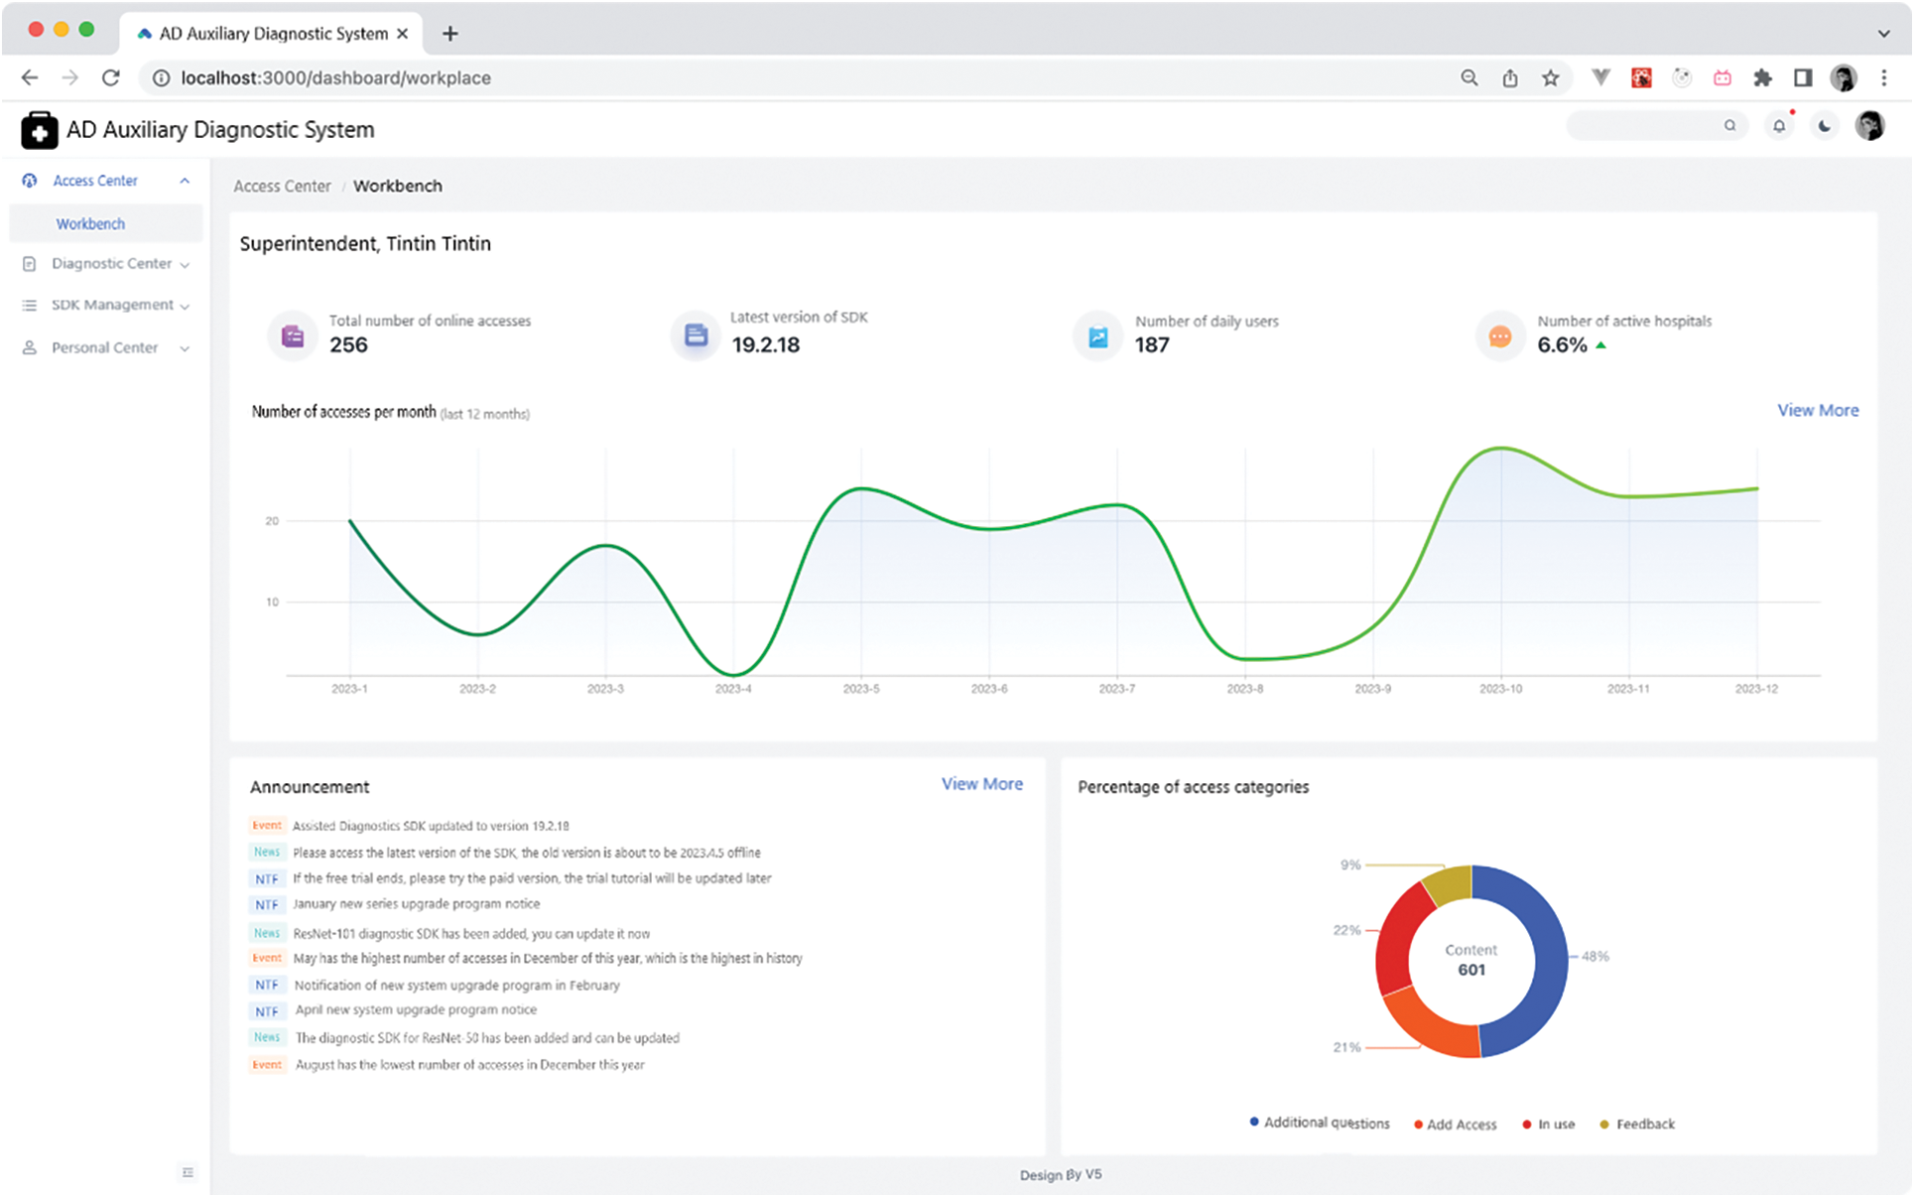
Task: Expand the Personal Center menu
Action: click(106, 347)
